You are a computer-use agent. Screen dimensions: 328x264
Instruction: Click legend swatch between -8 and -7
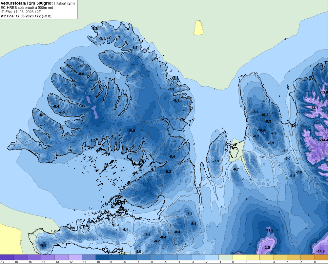pos(130,257)
